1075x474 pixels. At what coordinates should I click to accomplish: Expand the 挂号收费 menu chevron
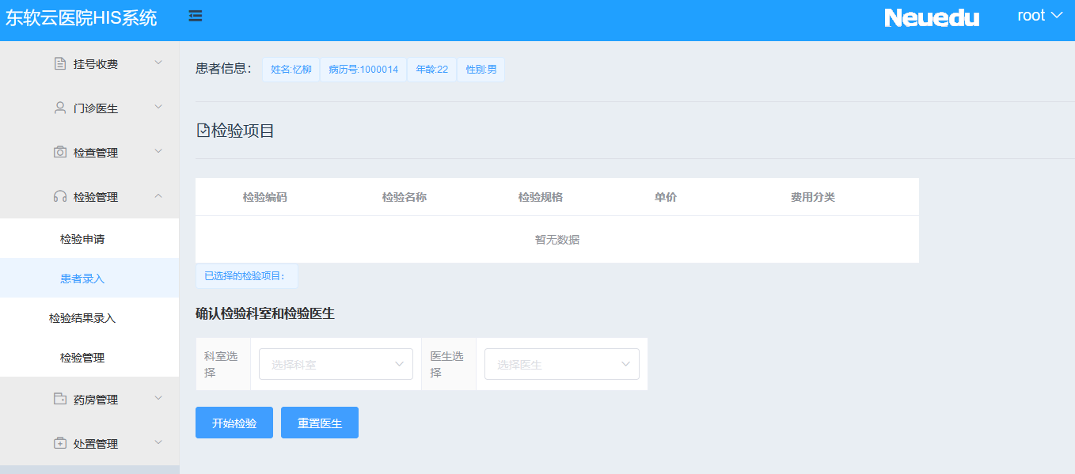point(158,63)
